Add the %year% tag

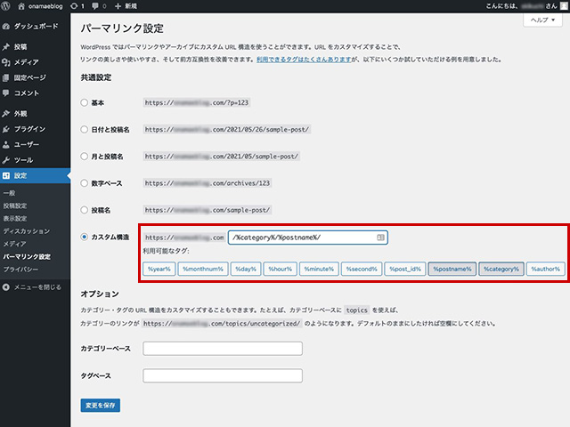click(159, 269)
